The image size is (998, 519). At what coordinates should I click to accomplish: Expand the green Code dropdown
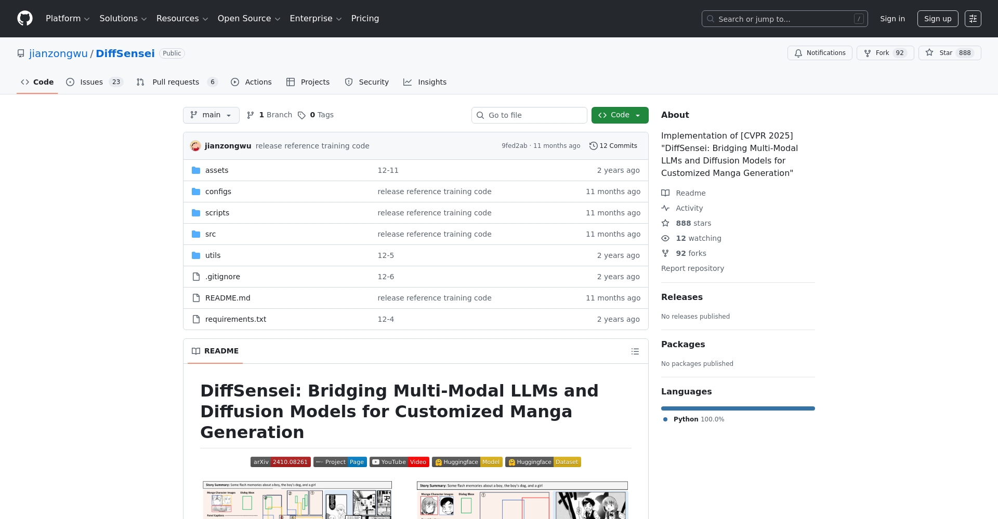coord(620,115)
